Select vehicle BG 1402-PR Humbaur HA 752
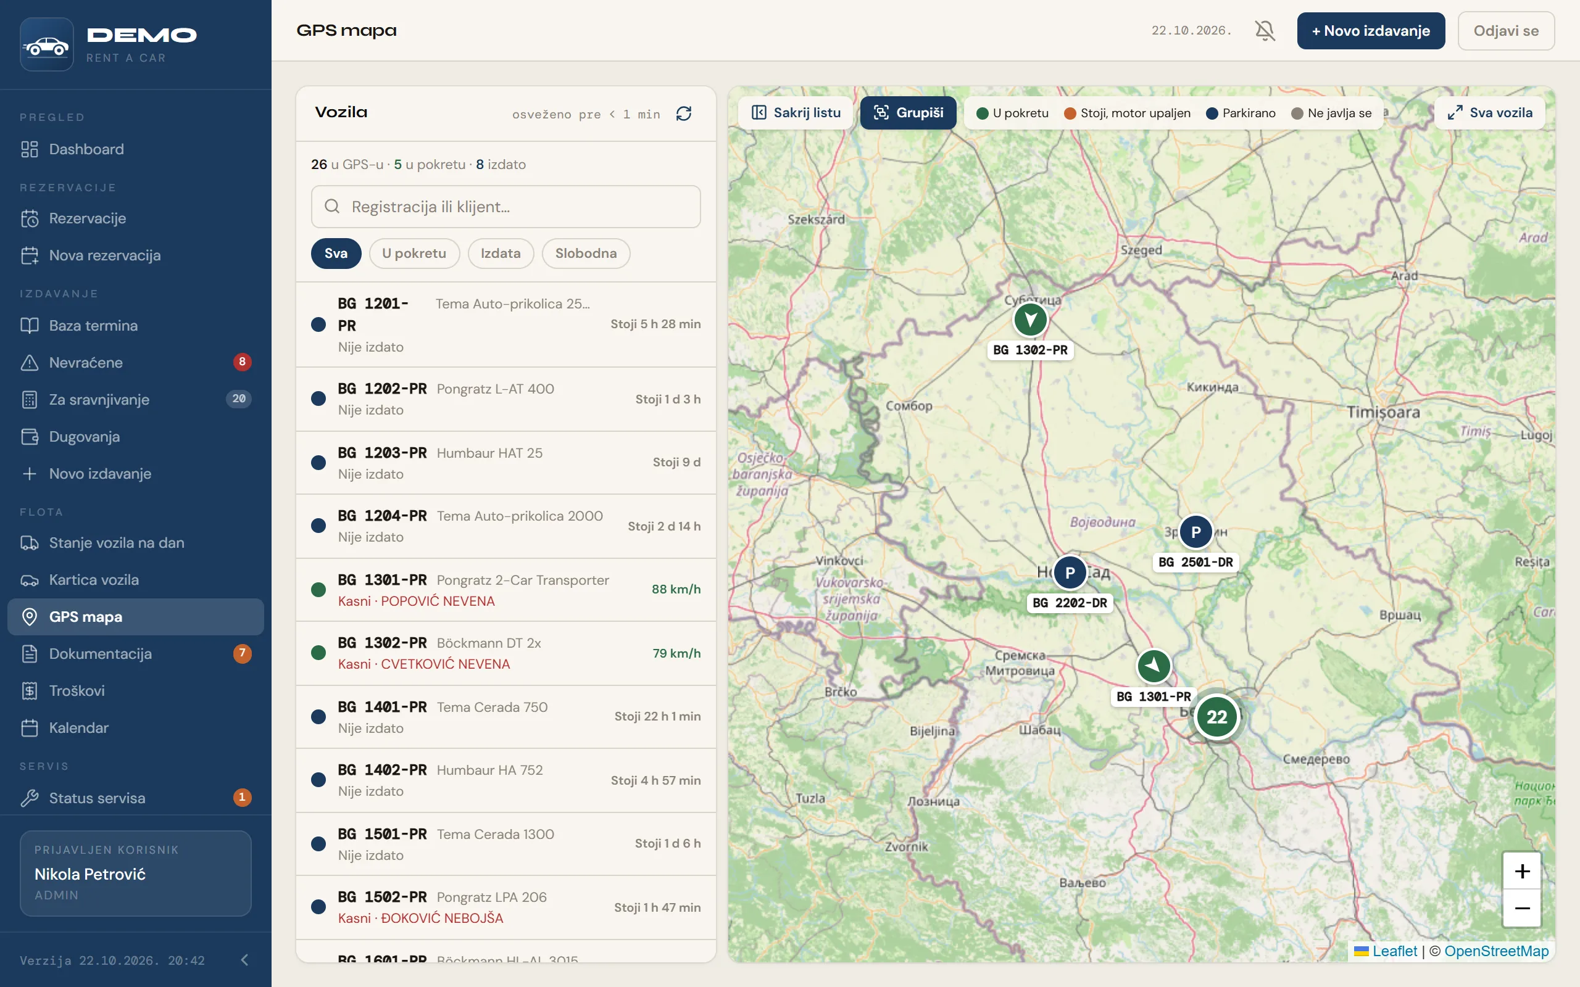 point(506,780)
